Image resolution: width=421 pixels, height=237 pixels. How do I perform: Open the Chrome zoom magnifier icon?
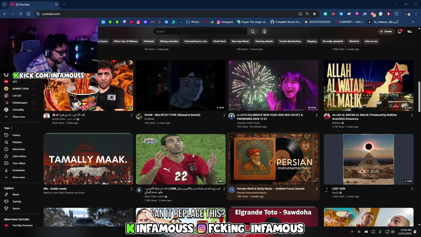307,14
